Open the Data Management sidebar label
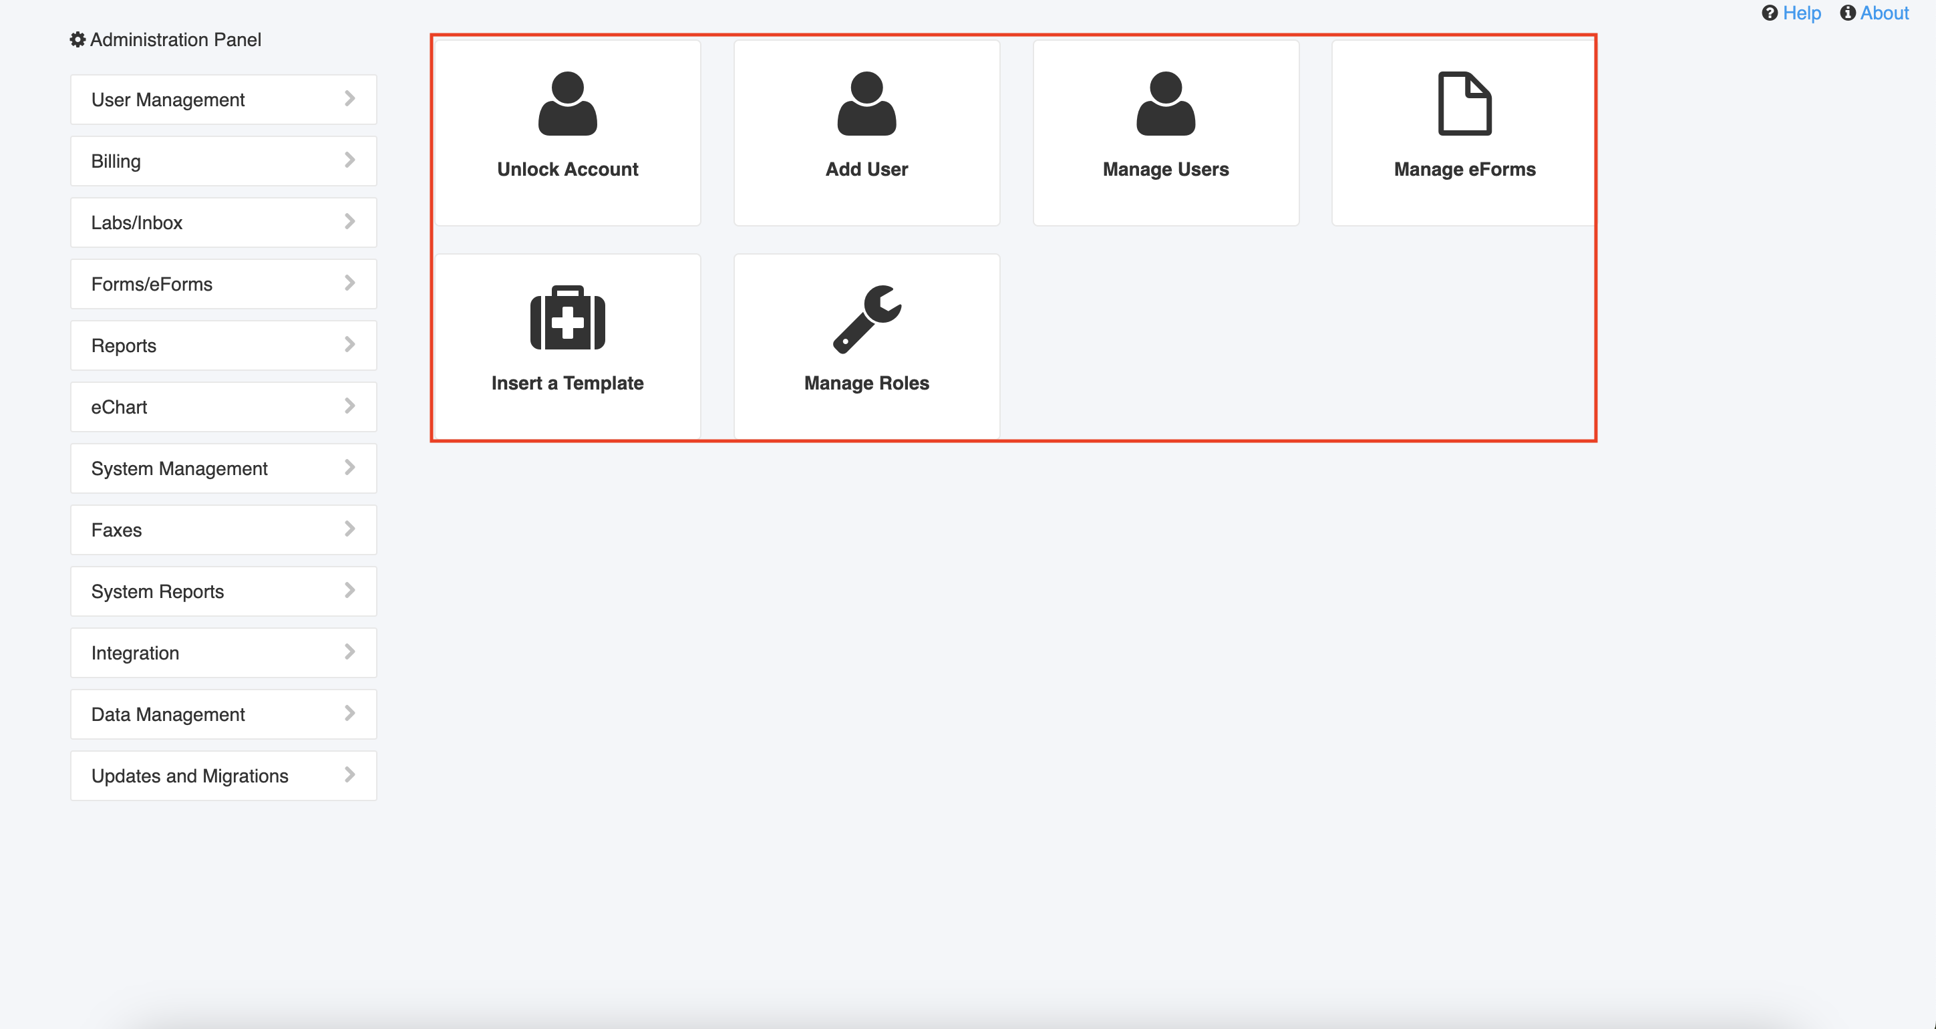 pos(168,715)
